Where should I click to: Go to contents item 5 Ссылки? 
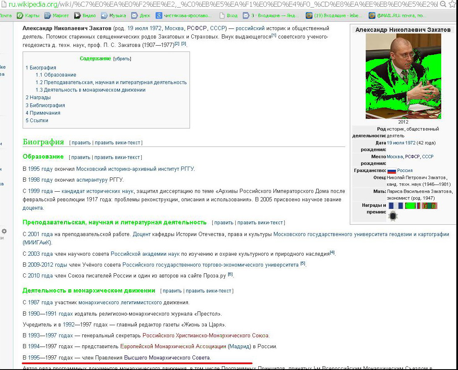click(x=37, y=121)
